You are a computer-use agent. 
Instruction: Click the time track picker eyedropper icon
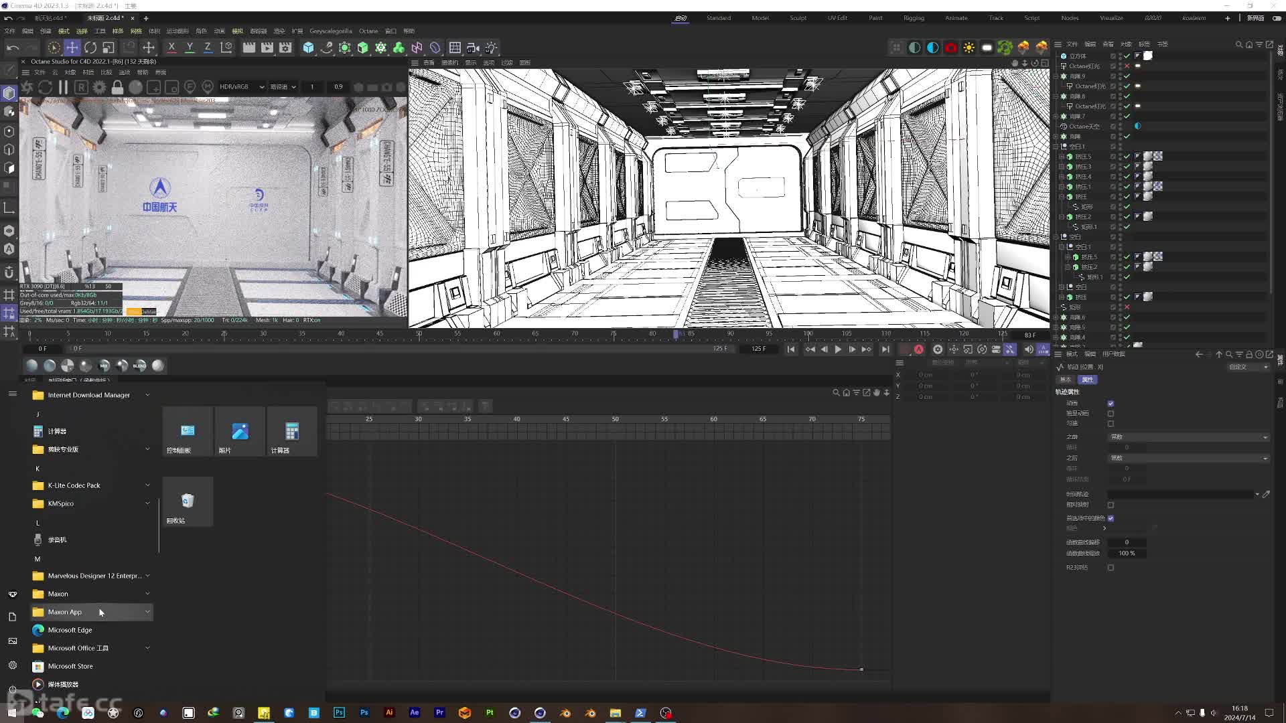point(1266,495)
